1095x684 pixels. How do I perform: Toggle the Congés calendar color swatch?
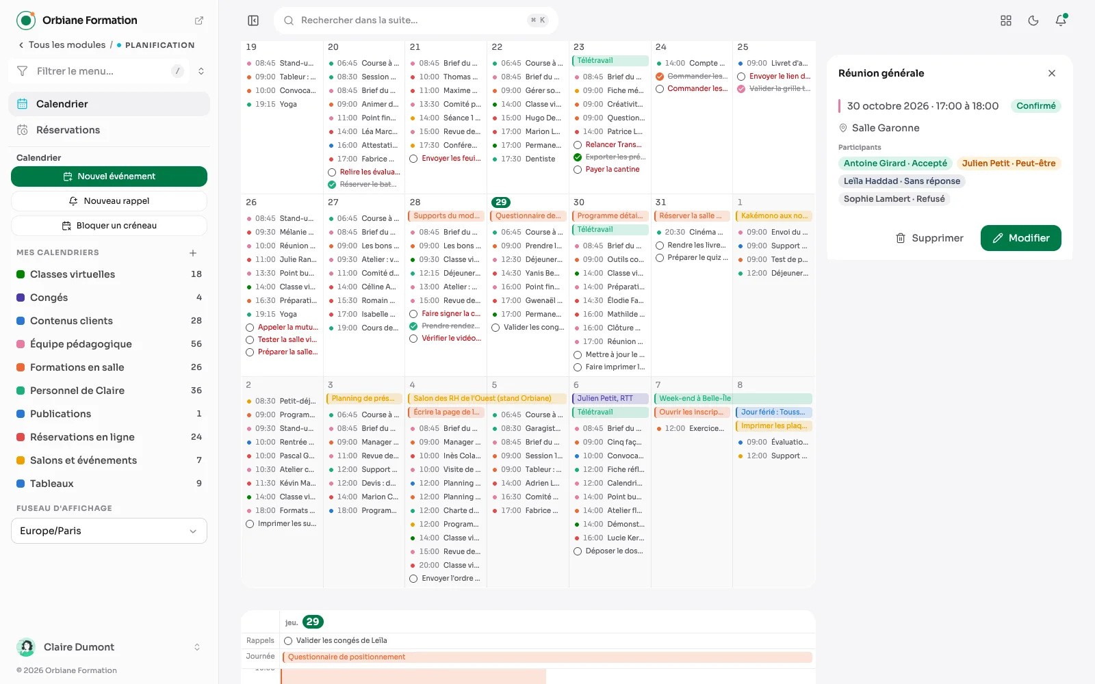(x=21, y=298)
